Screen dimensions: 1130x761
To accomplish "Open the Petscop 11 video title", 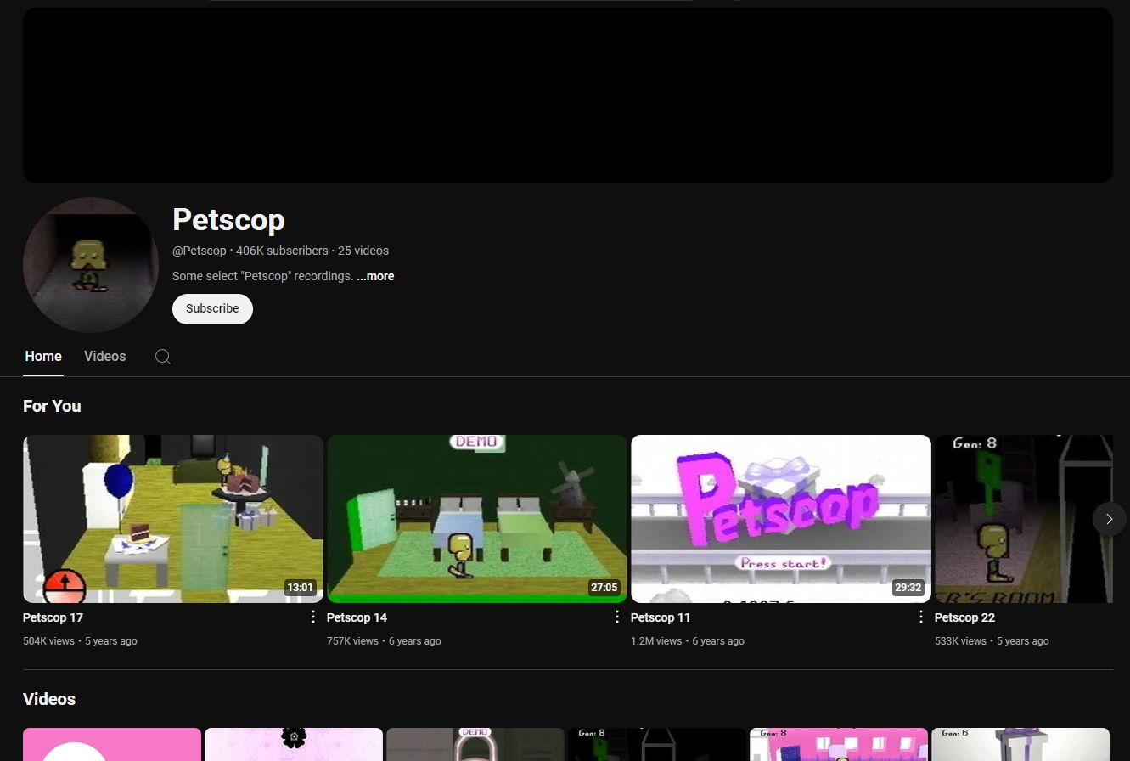I will (x=661, y=617).
